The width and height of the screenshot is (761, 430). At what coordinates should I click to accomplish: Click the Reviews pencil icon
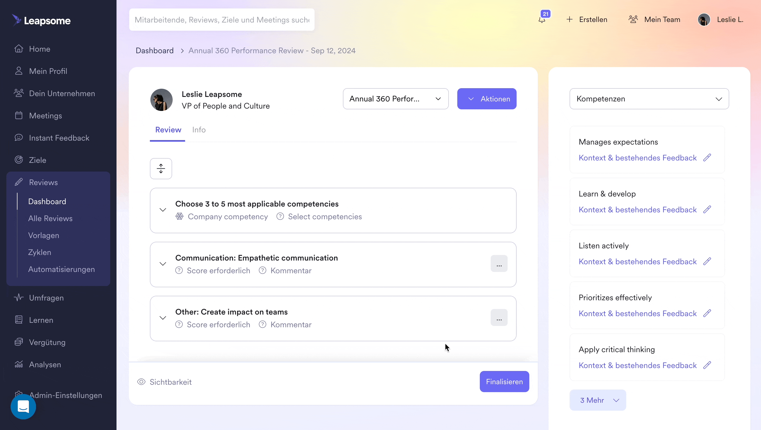pos(19,182)
